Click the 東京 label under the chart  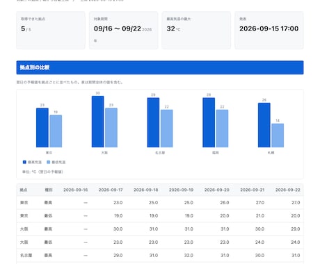[49, 153]
